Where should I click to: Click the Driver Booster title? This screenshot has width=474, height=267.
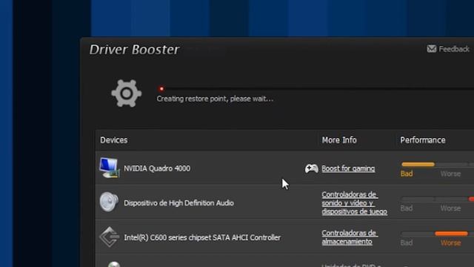tap(134, 50)
